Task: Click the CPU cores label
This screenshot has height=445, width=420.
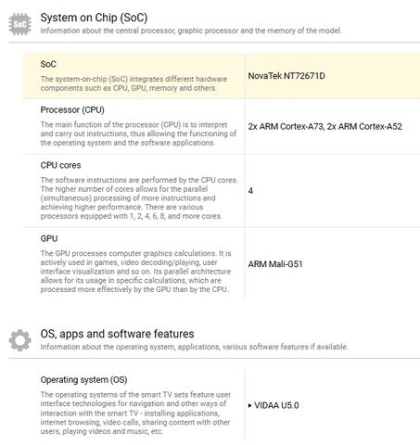Action: 60,165
